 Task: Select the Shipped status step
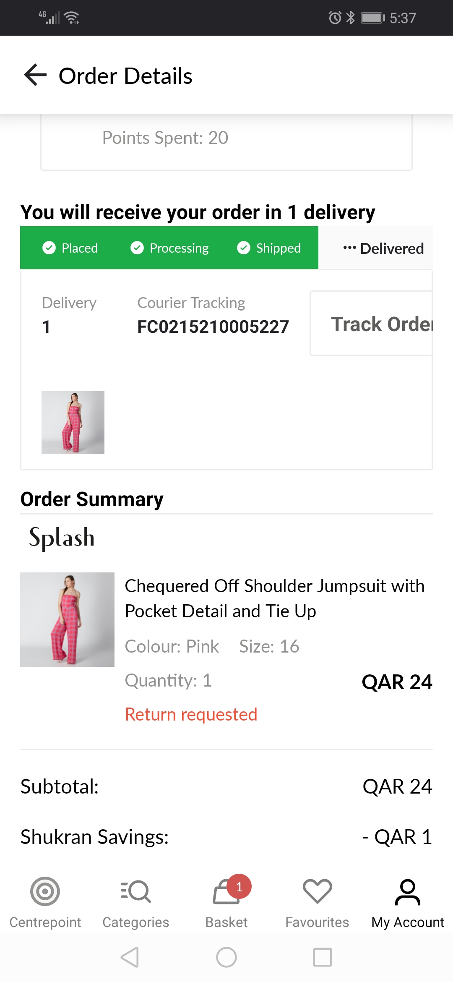[269, 248]
